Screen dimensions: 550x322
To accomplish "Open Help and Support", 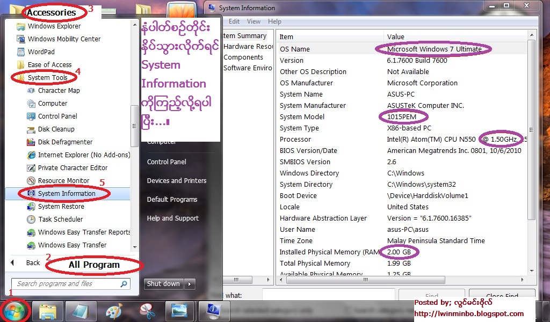I will 172,218.
